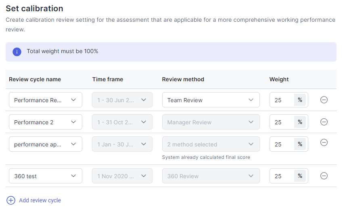The height and width of the screenshot is (214, 345).
Task: Remove the 360 test review cycle row
Action: tap(324, 176)
